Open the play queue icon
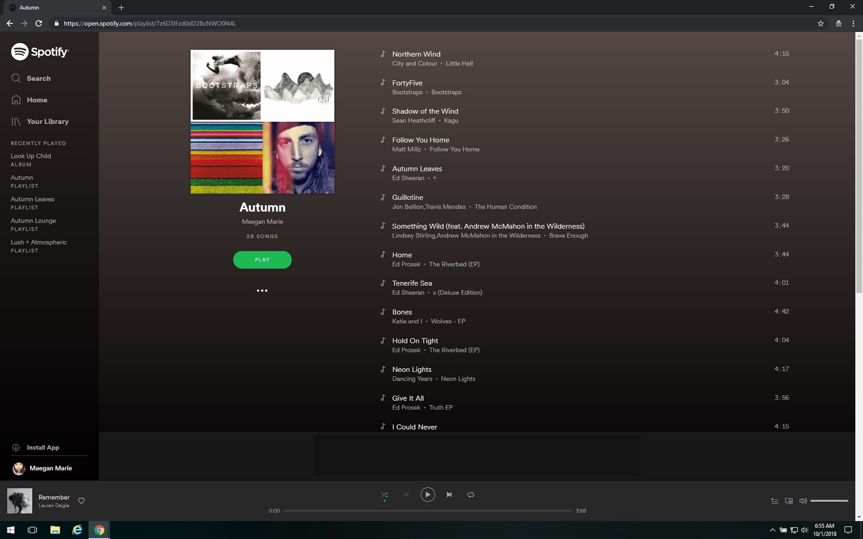 [775, 501]
